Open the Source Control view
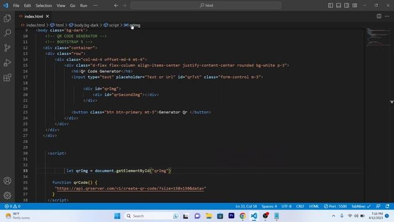The width and height of the screenshot is (394, 222). coord(7,48)
